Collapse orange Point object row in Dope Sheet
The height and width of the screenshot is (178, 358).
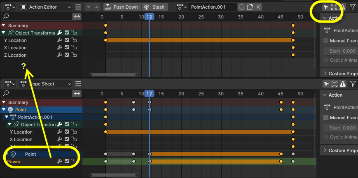3,110
